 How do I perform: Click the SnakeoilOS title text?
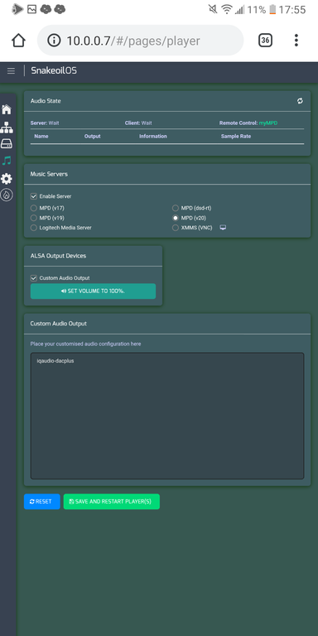pos(54,70)
